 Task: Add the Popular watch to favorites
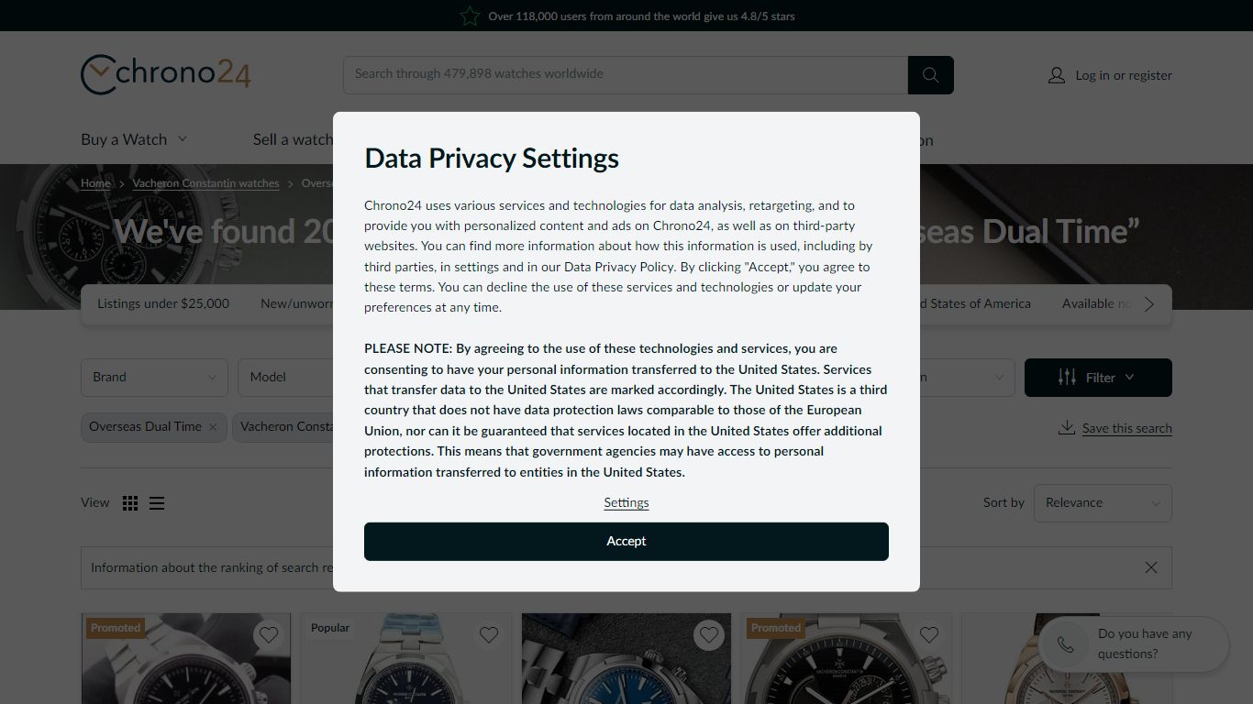(489, 634)
